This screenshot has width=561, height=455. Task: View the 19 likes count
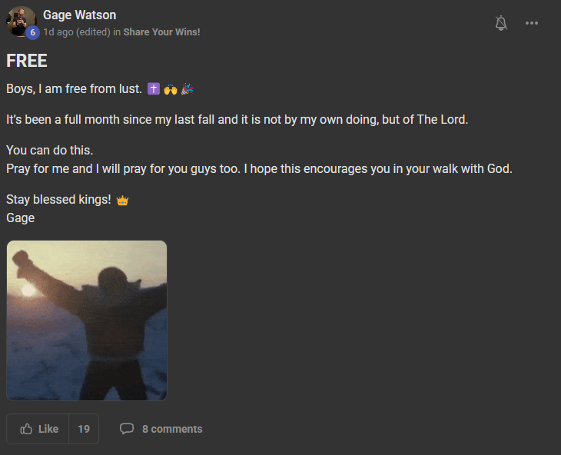(84, 429)
